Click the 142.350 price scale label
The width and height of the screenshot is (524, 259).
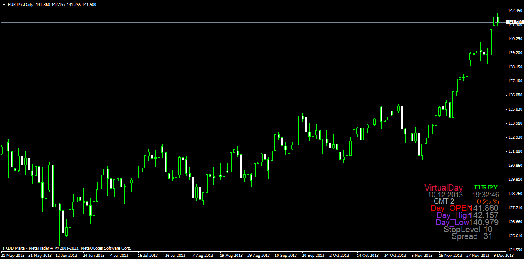515,10
